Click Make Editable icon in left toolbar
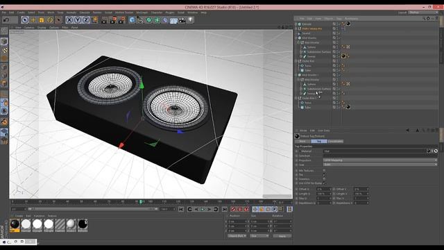This screenshot has width=444, height=250. tap(4, 31)
